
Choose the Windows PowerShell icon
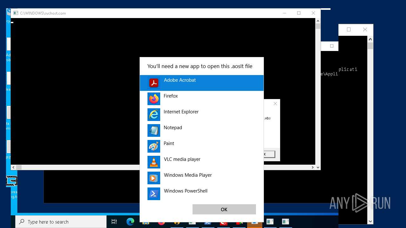[x=154, y=194]
